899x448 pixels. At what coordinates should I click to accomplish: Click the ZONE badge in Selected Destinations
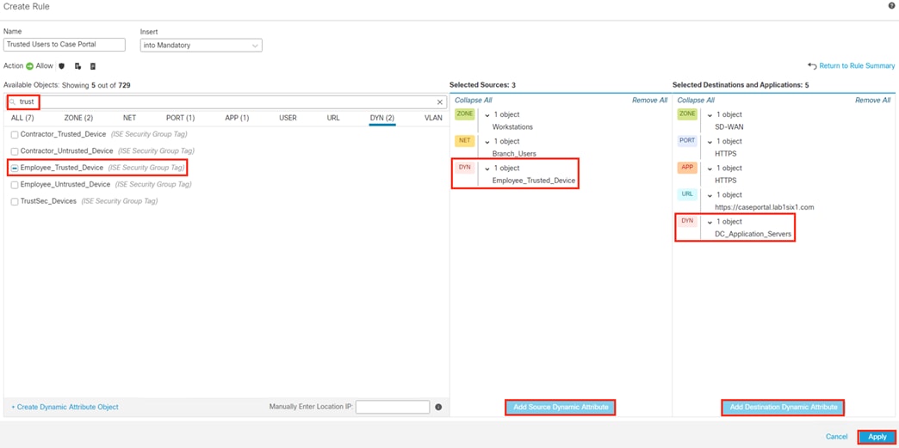point(687,114)
